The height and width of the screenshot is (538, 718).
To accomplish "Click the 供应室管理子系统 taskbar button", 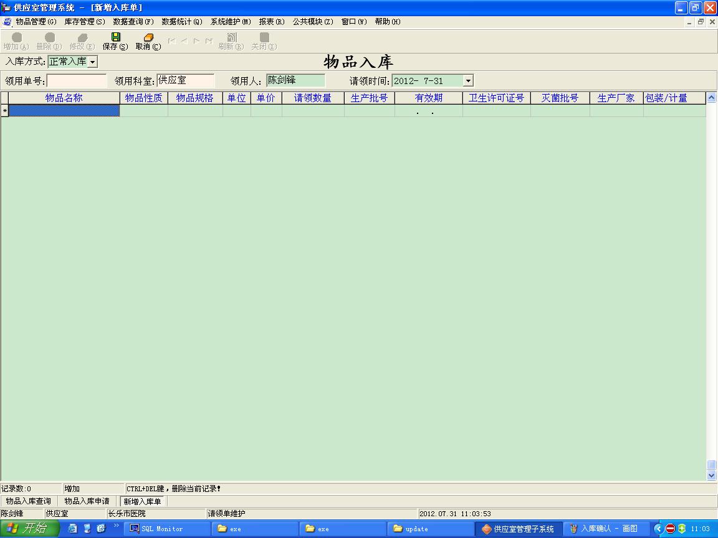I will coord(519,529).
